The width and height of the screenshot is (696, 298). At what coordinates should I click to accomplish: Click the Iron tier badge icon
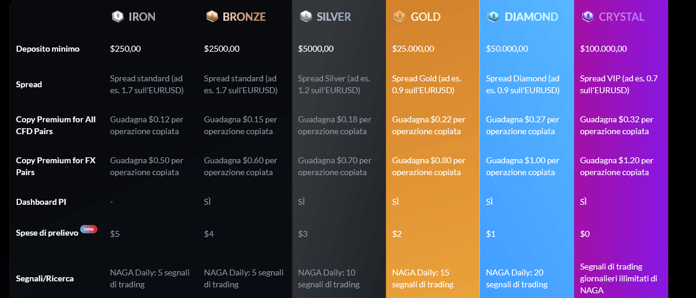[118, 17]
